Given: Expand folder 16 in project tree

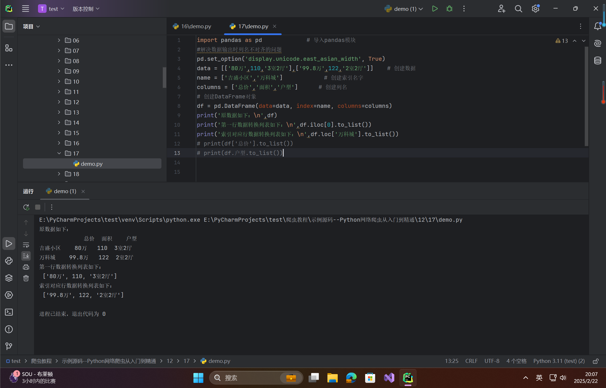Looking at the screenshot, I should coord(59,143).
